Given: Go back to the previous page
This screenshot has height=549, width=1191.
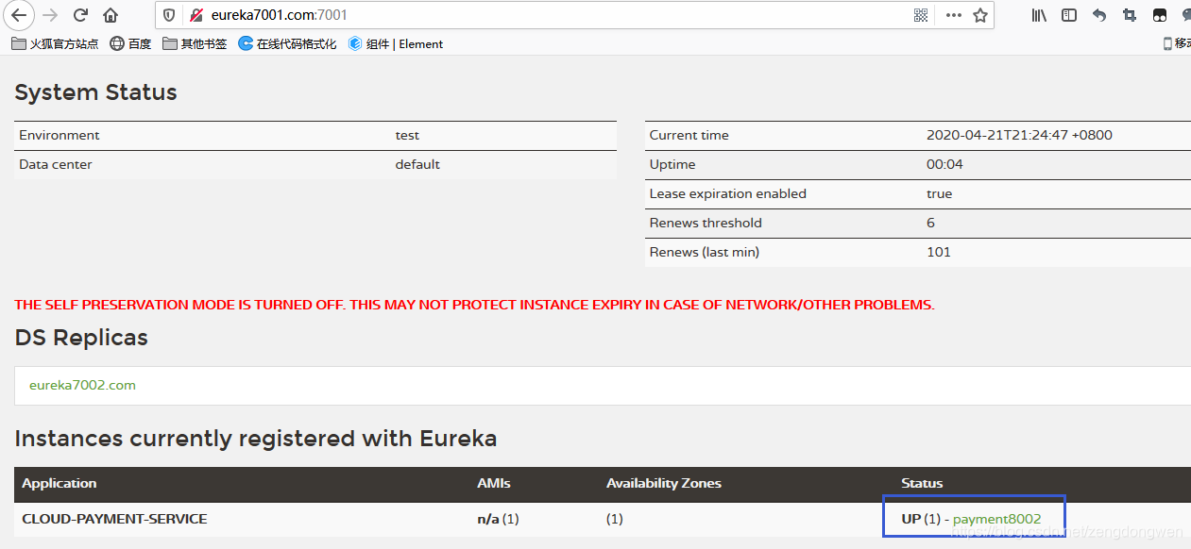Looking at the screenshot, I should [19, 15].
